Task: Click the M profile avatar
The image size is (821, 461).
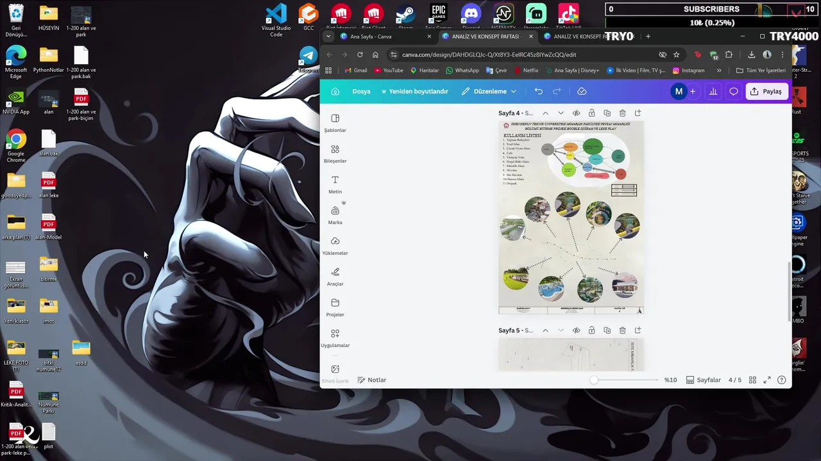Action: [x=679, y=92]
